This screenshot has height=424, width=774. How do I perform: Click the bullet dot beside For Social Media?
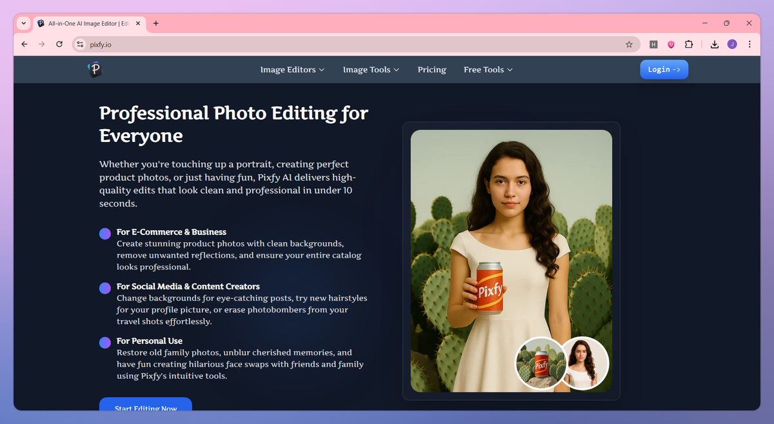point(105,288)
